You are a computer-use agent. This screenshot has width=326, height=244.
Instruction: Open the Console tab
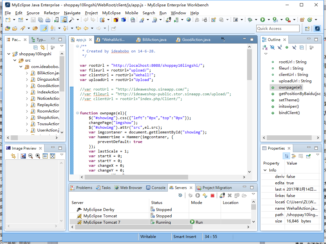(x=158, y=188)
